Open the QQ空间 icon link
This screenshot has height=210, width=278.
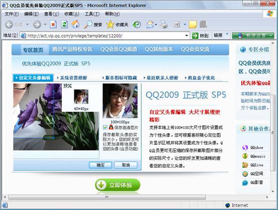click(245, 174)
